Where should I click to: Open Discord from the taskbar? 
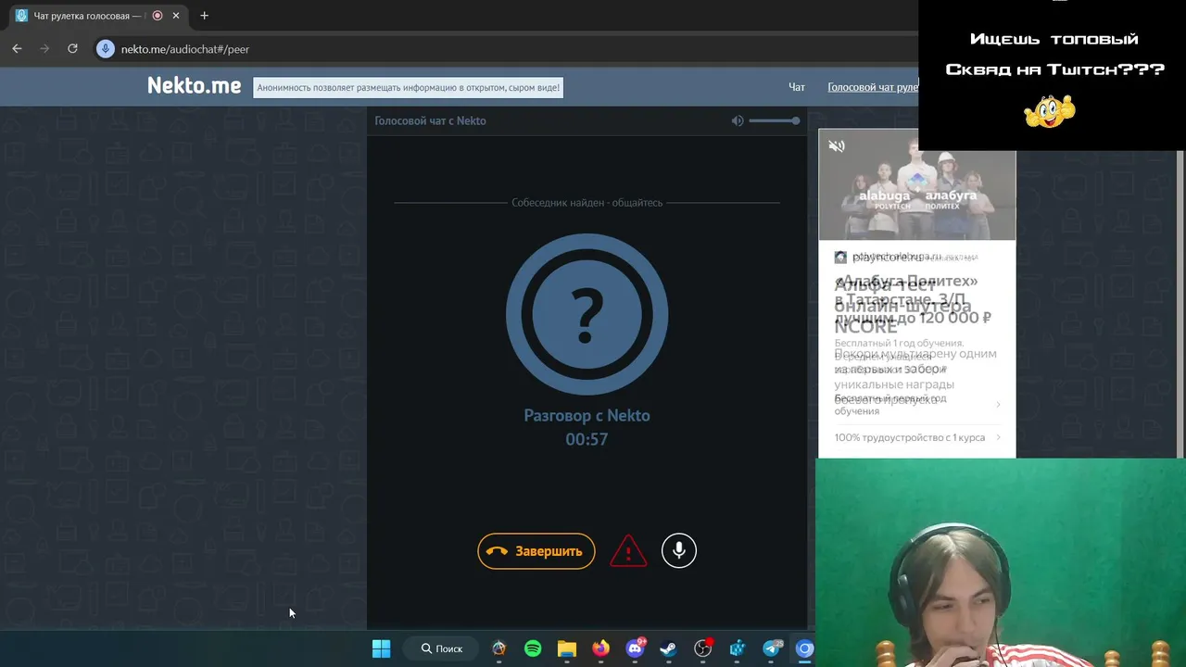tap(636, 648)
